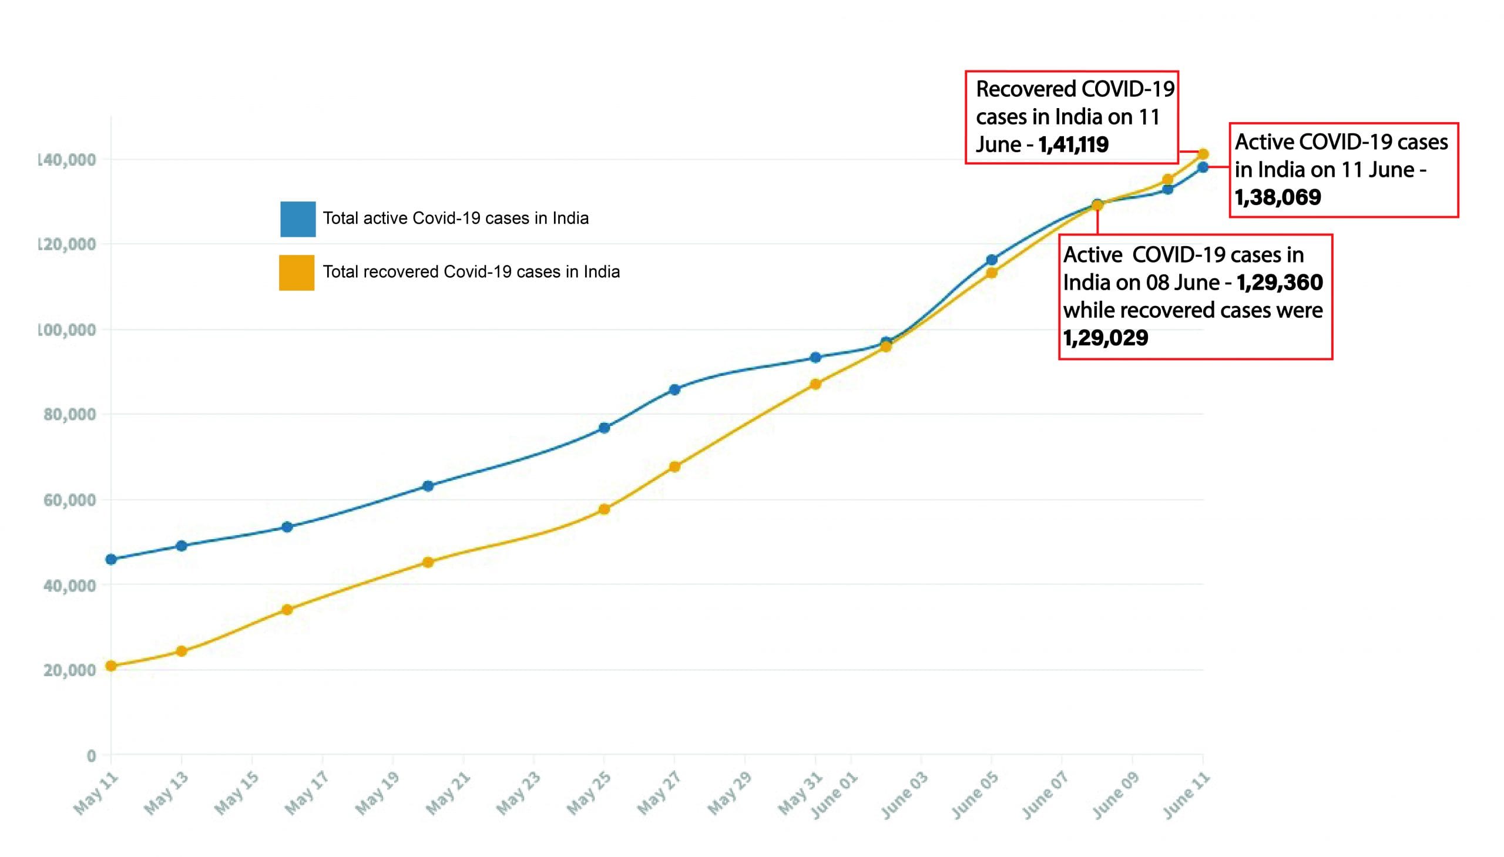Click 'Total recovered Covid-19 cases in India' legend label
This screenshot has height=857, width=1504.
pos(471,272)
